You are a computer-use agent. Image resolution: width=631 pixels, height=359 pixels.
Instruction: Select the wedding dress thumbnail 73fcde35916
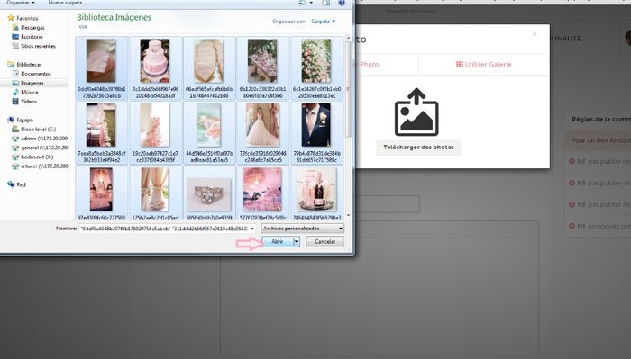coord(262,125)
